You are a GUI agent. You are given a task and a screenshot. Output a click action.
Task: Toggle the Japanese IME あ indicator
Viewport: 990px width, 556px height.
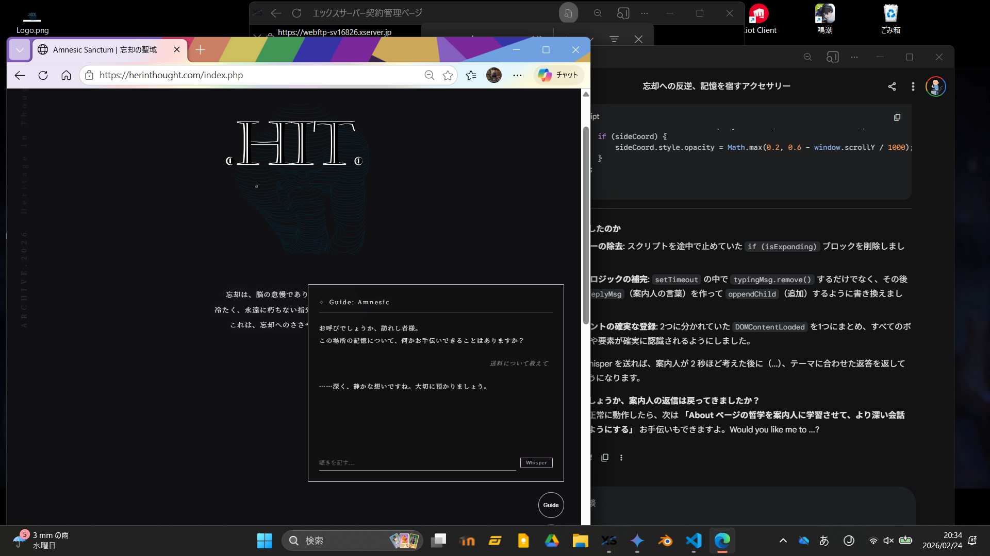point(824,541)
